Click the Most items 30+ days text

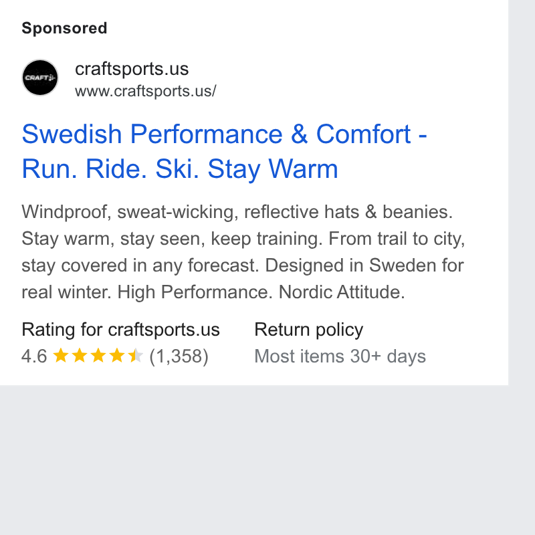[340, 356]
